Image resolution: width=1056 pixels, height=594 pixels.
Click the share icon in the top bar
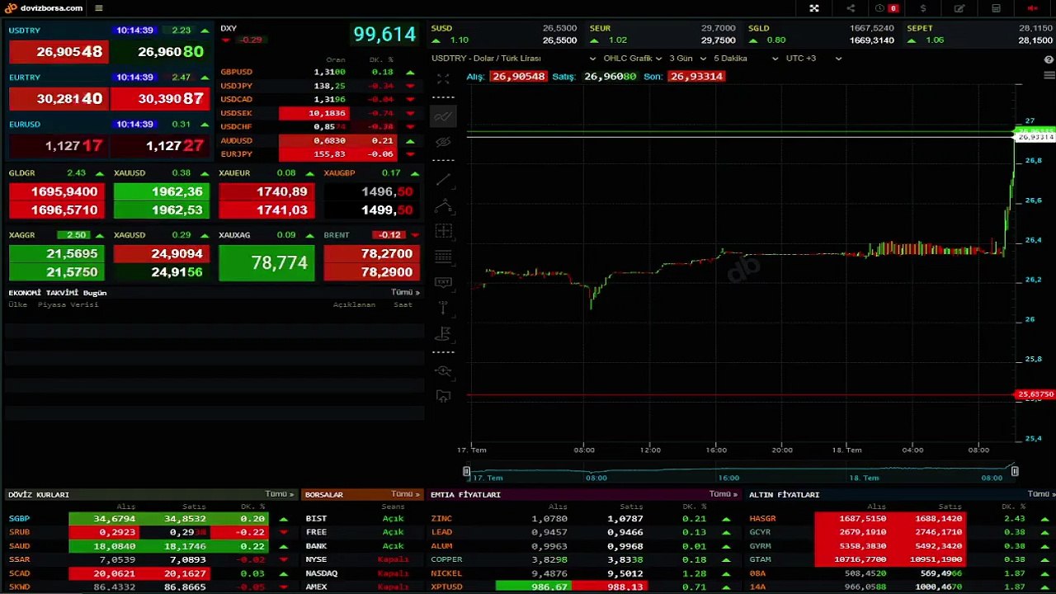(851, 8)
